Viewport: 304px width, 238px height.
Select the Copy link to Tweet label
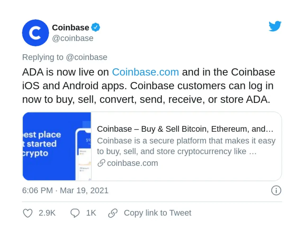[158, 213]
